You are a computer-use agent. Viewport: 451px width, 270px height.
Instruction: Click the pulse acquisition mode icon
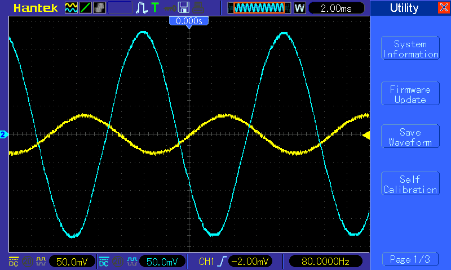click(x=142, y=8)
